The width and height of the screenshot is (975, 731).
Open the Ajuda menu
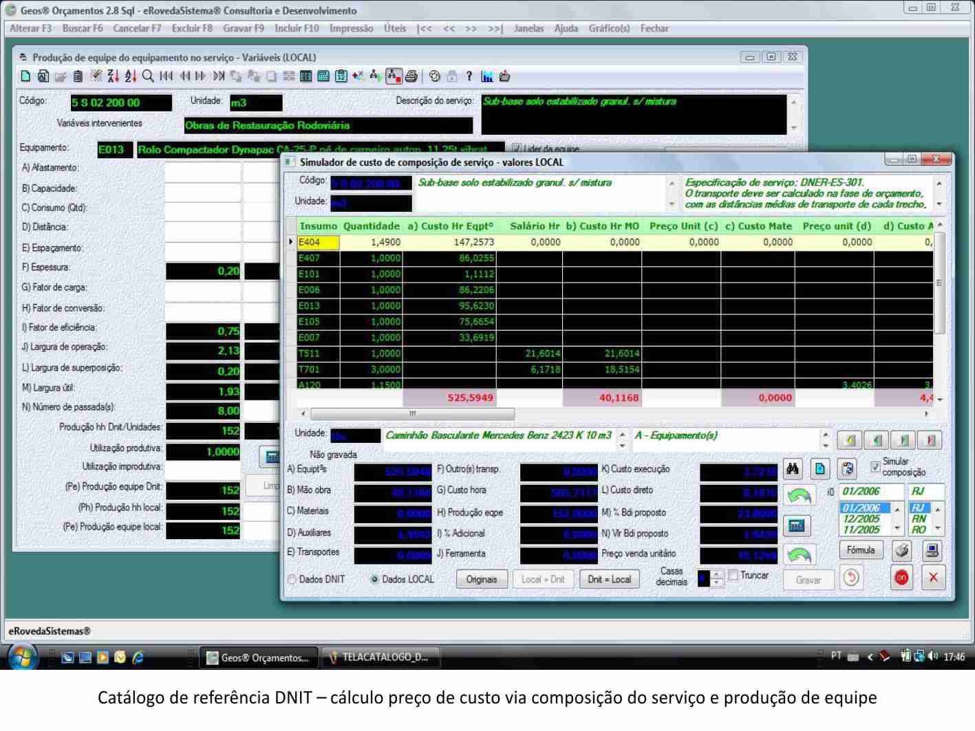click(566, 28)
